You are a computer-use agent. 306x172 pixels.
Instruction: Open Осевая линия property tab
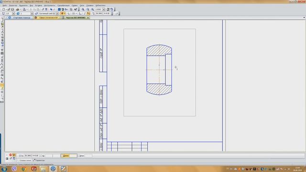(x=24, y=161)
